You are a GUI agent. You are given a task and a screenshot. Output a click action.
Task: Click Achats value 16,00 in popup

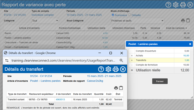coord(186,56)
